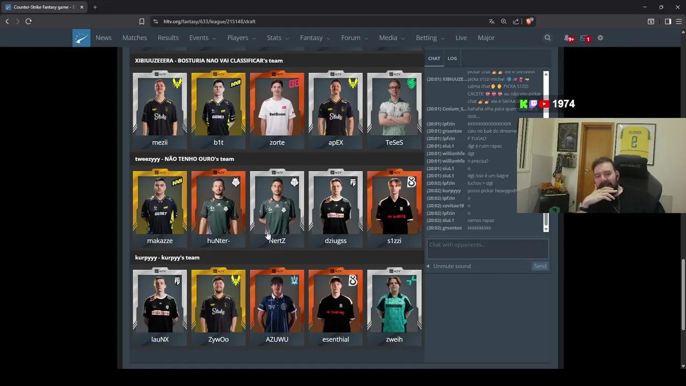
Task: Select the NertZ player card
Action: click(x=277, y=208)
